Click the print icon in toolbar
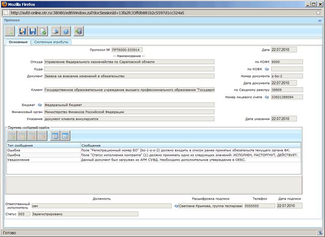This screenshot has height=237, width=325. [x=56, y=31]
